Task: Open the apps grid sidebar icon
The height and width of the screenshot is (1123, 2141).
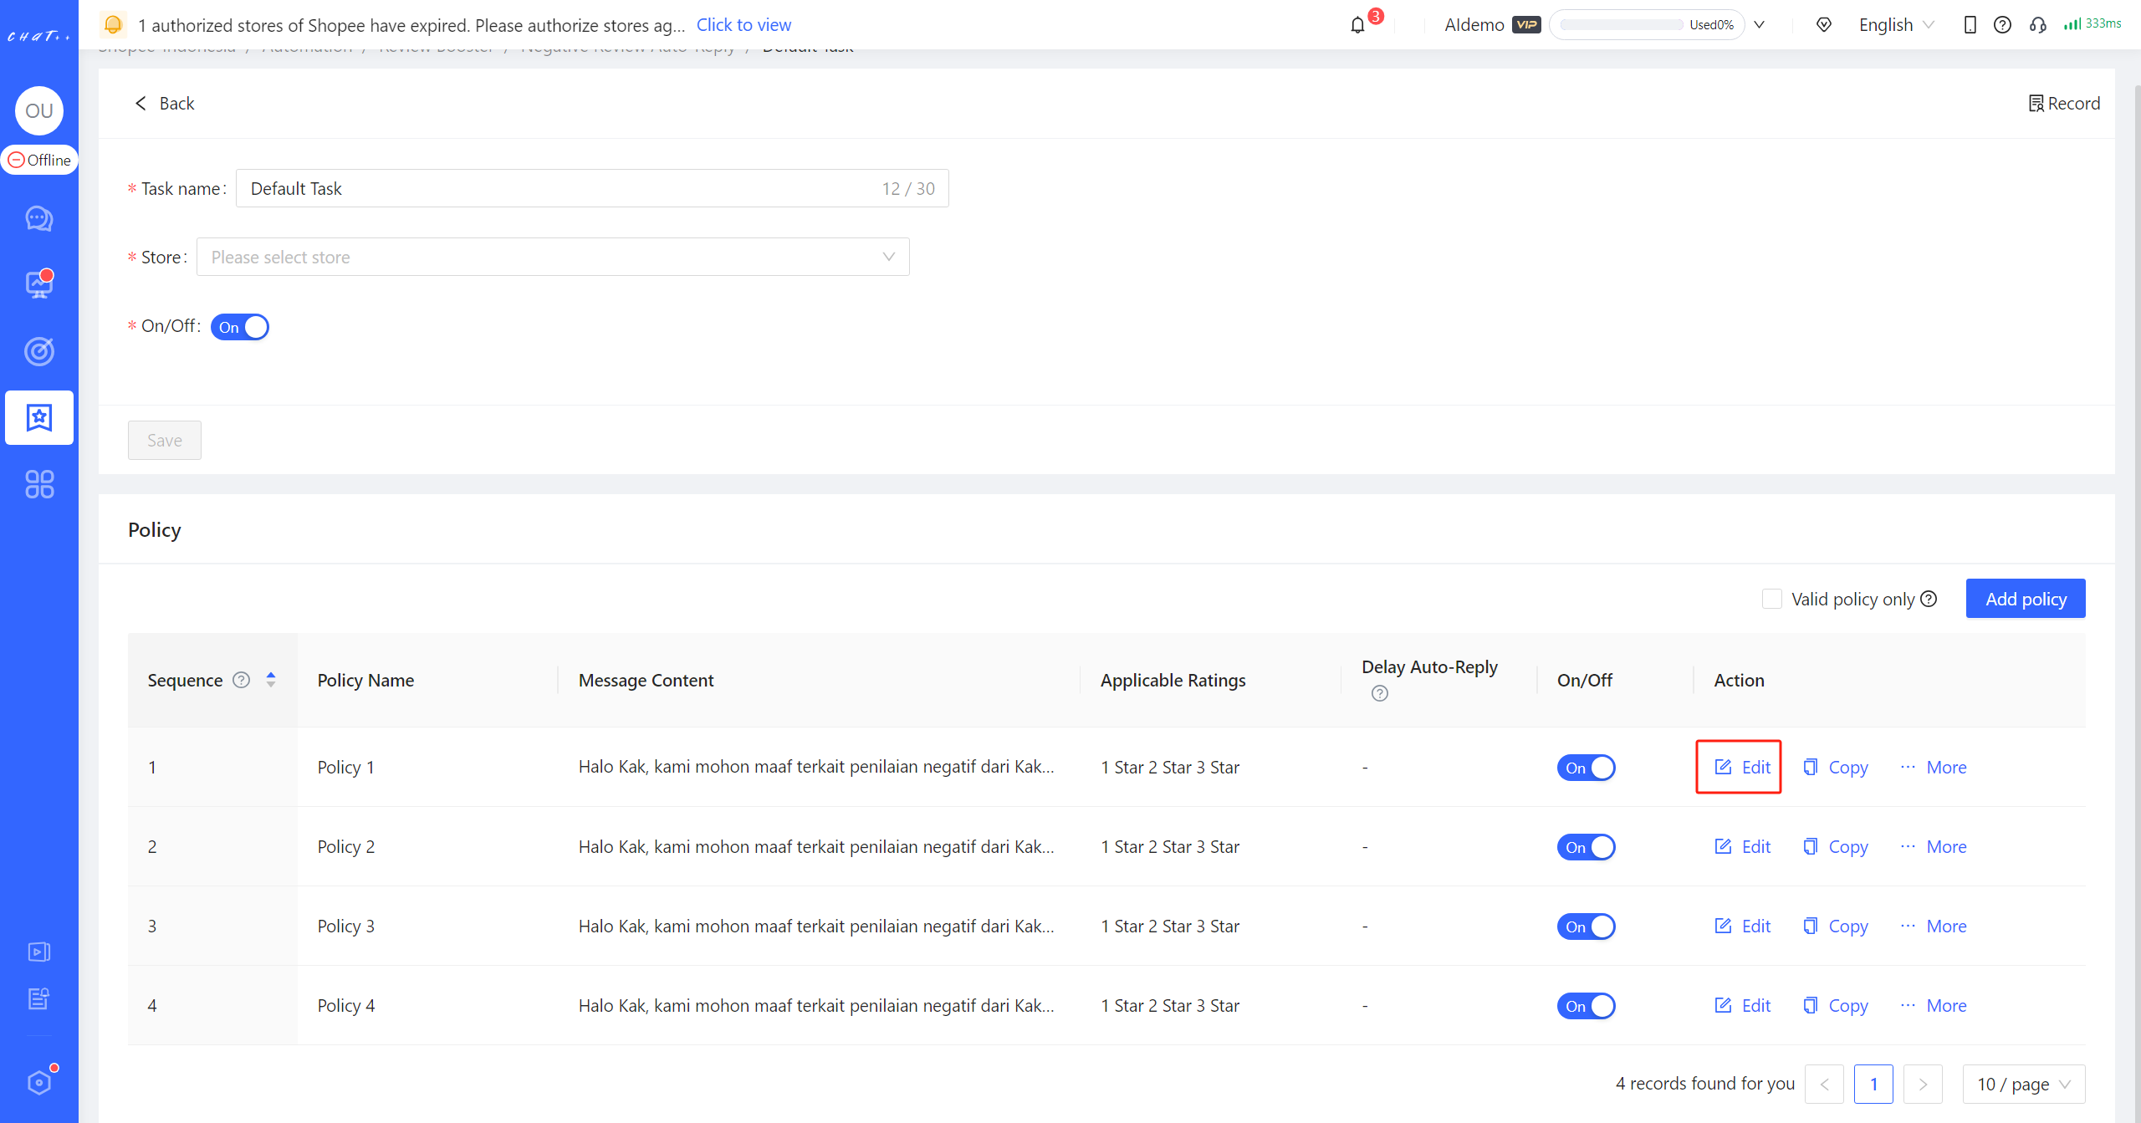Action: [x=39, y=484]
